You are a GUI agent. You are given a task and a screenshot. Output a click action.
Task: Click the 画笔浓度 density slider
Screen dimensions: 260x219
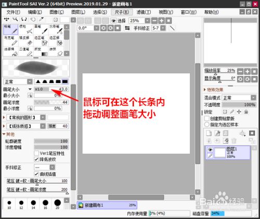[51, 102]
